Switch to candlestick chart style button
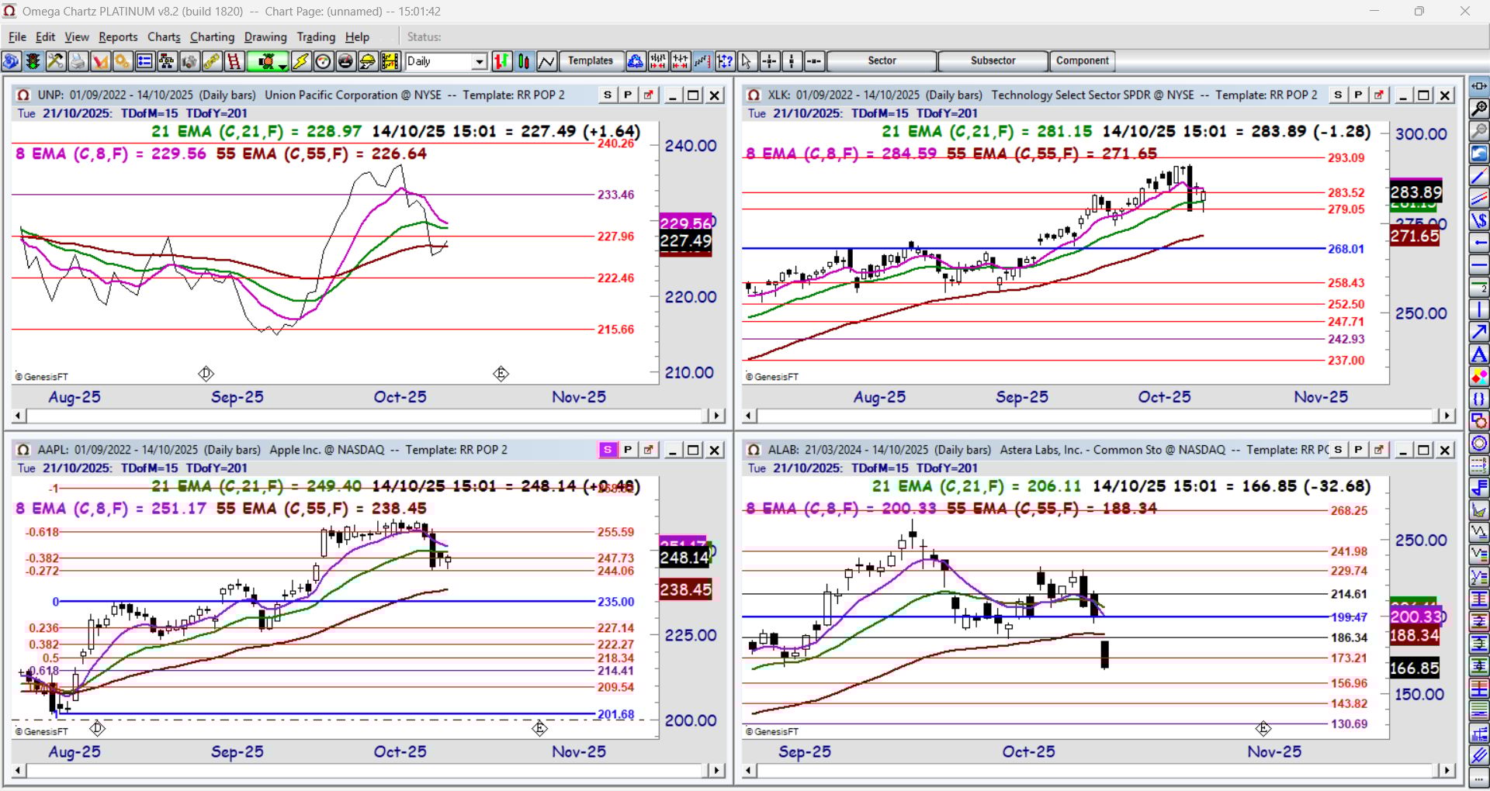Image resolution: width=1490 pixels, height=791 pixels. (x=525, y=61)
